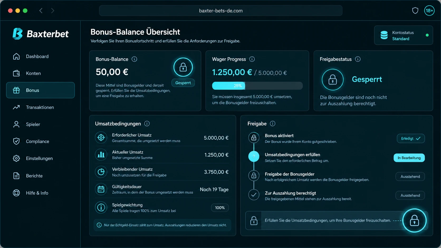Click the Echtgeld-Einsatz notice info icon
Screen dimensions: 441x248
pos(99,225)
